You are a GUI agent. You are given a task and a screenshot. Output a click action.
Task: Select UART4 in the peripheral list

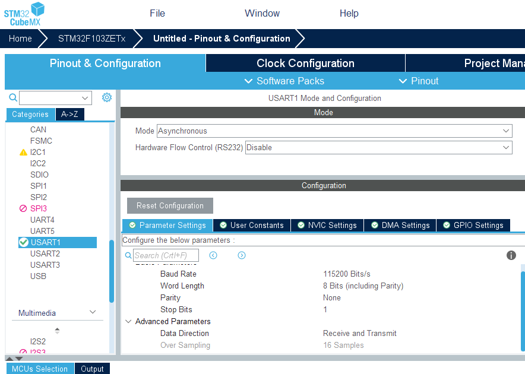pyautogui.click(x=42, y=220)
